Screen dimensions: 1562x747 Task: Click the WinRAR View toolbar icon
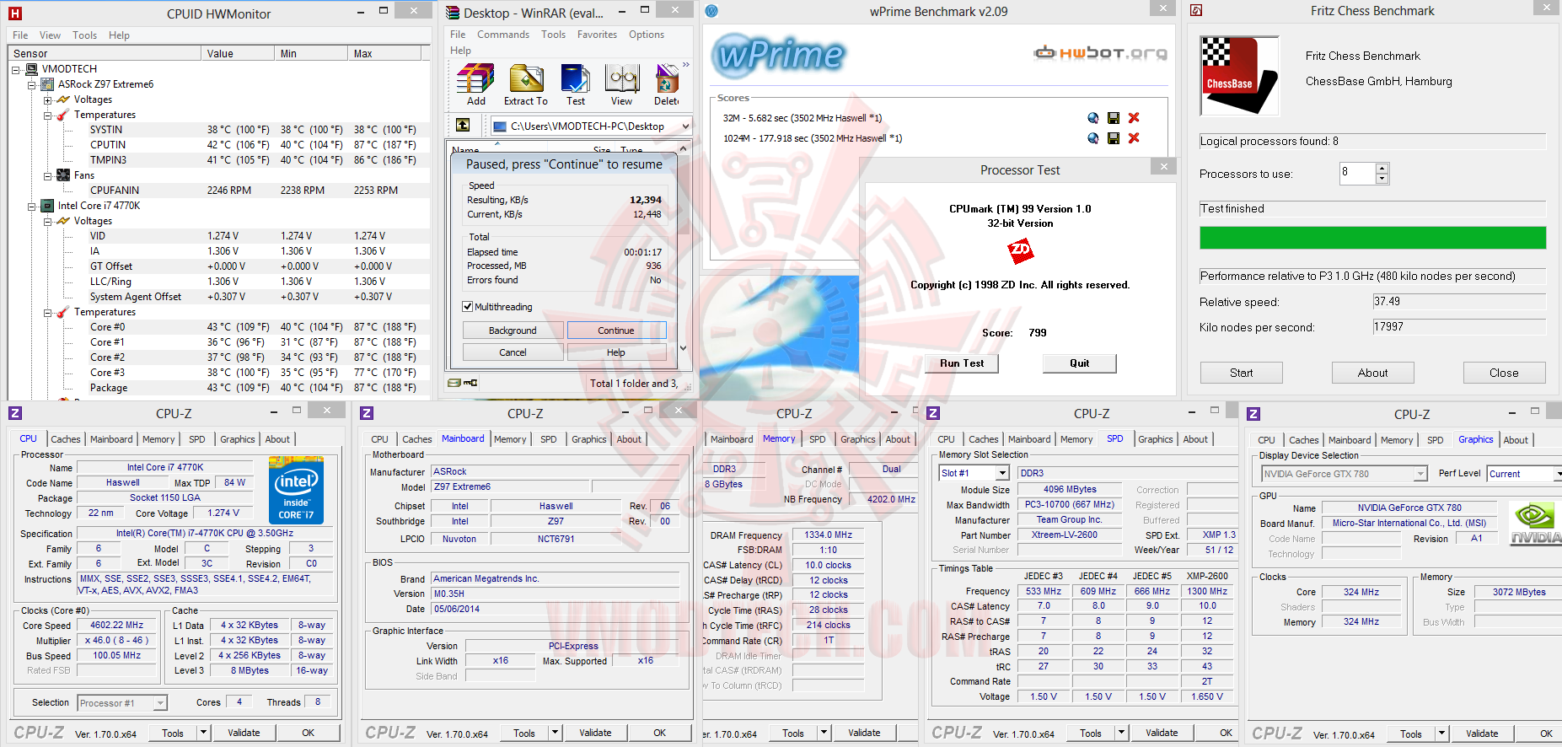click(622, 78)
